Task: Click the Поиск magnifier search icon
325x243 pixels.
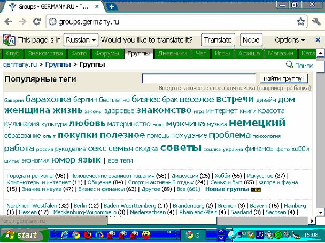Action: [290, 65]
